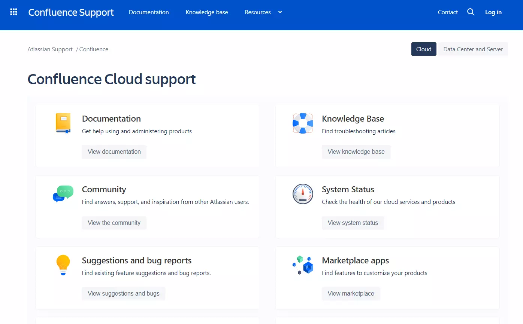Click the Community speech bubbles icon
Screen dimensions: 523x324
point(63,194)
